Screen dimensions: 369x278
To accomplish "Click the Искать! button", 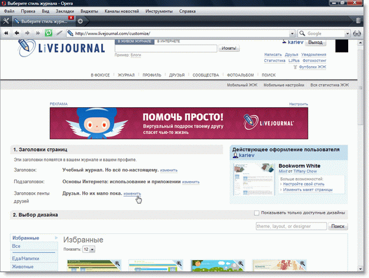I will point(229,48).
